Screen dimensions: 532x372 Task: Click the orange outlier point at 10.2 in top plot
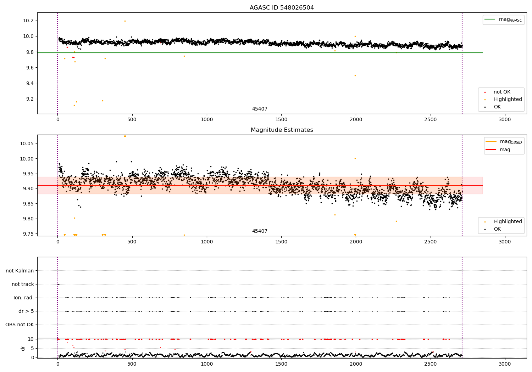pyautogui.click(x=125, y=21)
